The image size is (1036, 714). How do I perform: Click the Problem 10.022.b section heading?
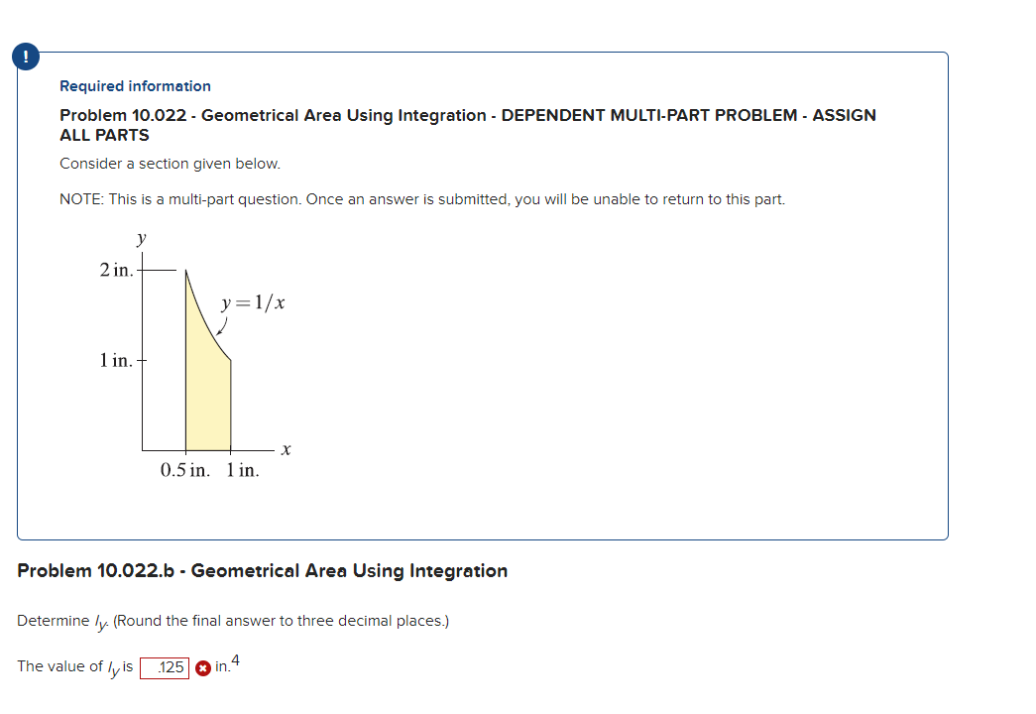[262, 570]
